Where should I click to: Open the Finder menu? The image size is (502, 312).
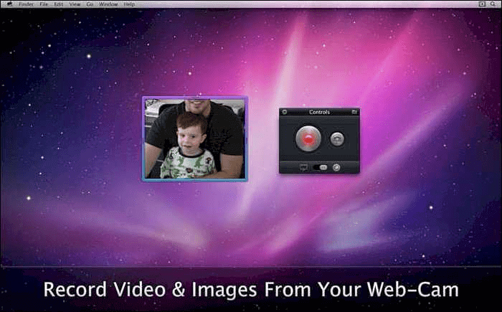coord(26,4)
